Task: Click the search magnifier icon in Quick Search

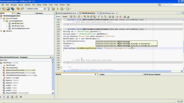Action: coord(160,5)
